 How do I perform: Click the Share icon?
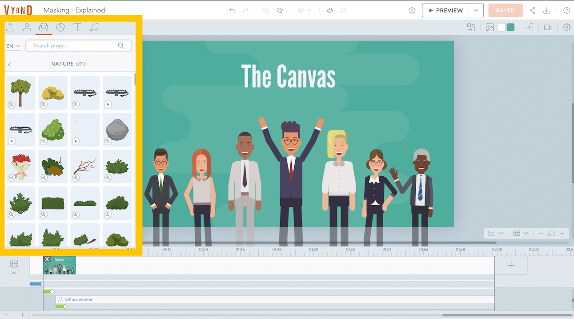point(532,10)
